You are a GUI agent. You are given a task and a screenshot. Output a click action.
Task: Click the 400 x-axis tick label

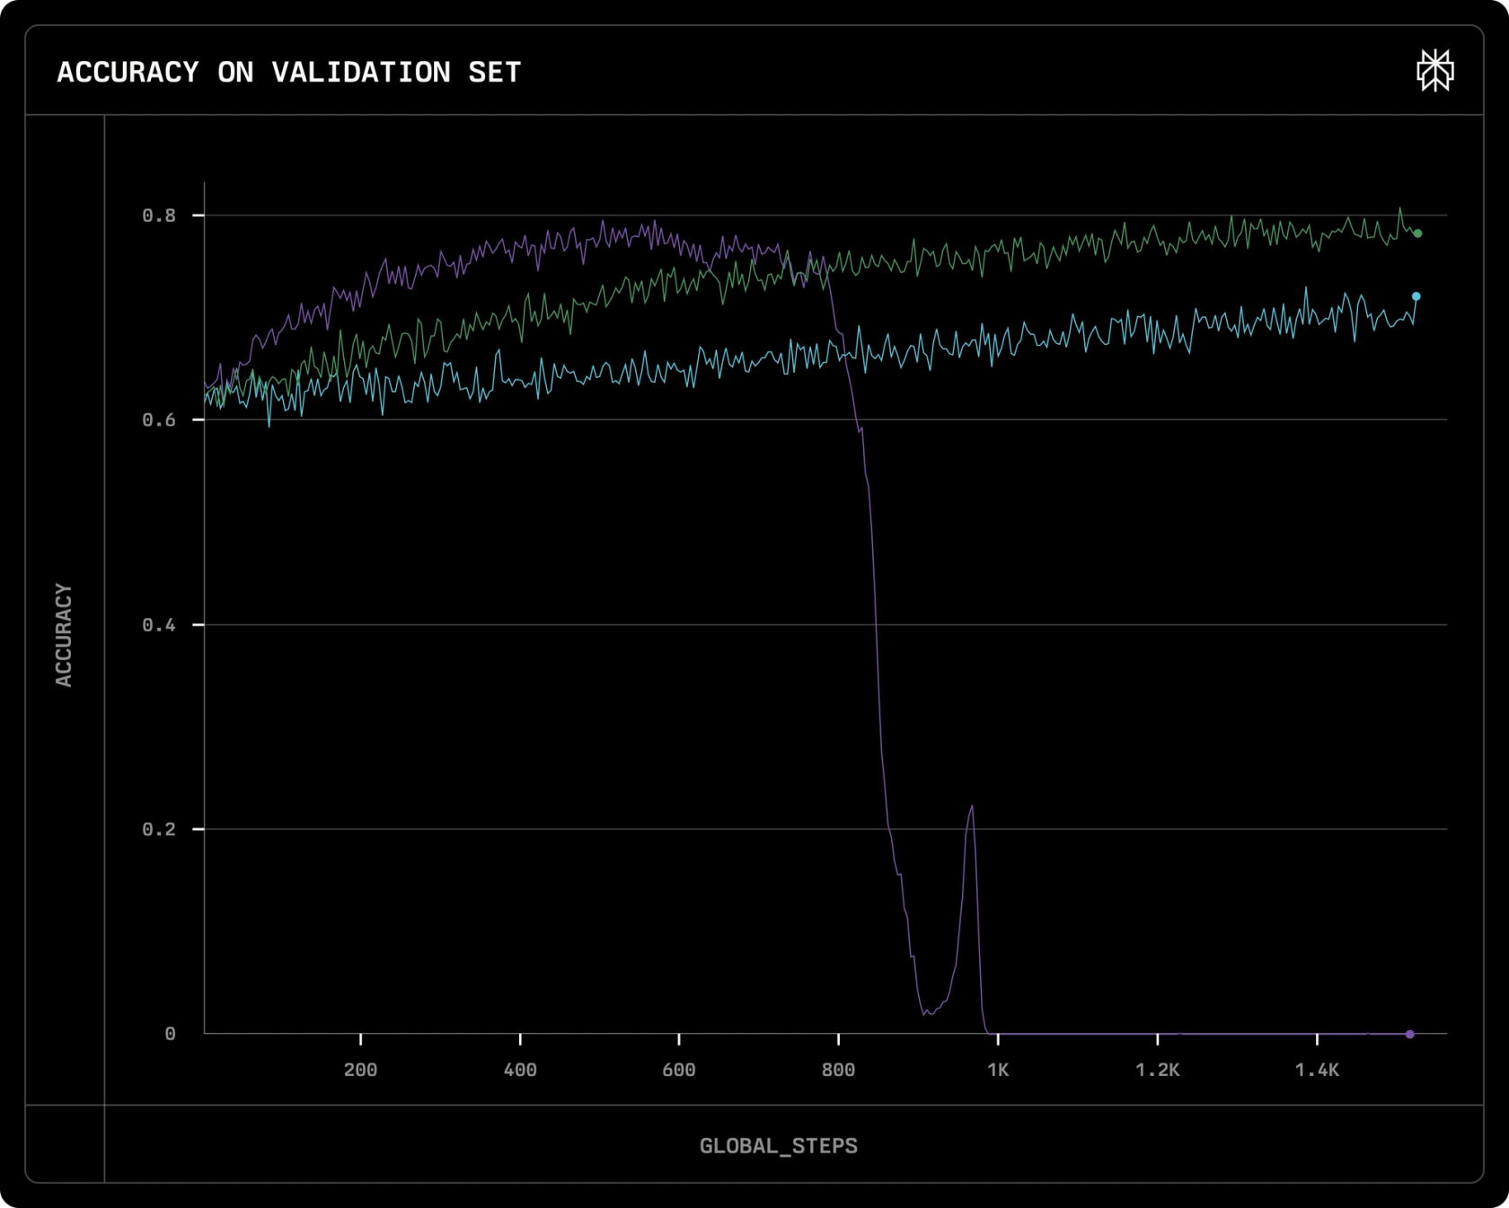pyautogui.click(x=520, y=1070)
